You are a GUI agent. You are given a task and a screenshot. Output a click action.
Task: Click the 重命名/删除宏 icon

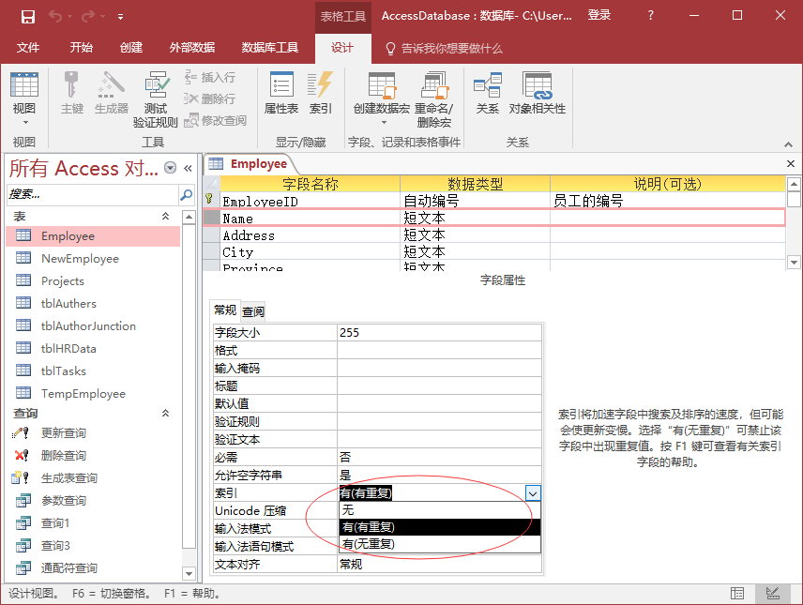click(433, 98)
